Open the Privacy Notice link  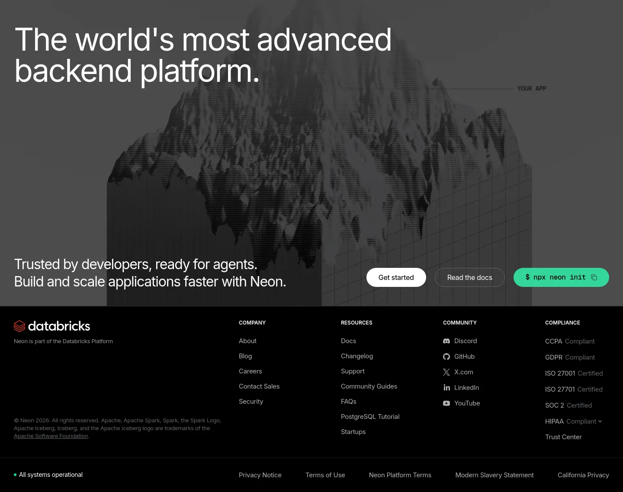[260, 475]
